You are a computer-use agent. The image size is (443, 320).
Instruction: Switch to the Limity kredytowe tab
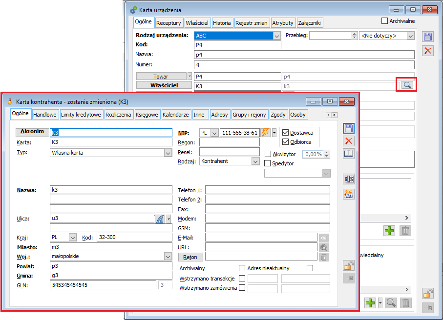[x=81, y=115]
